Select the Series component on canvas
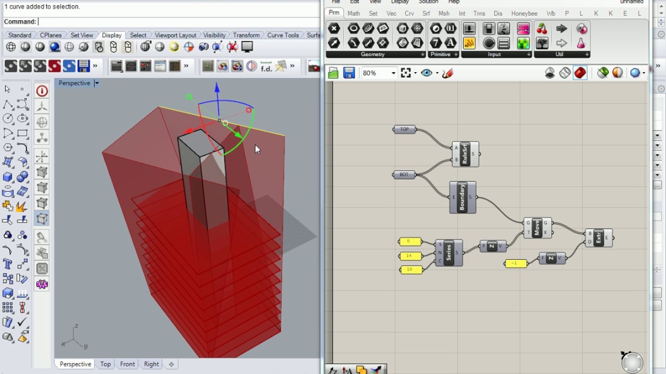Image resolution: width=666 pixels, height=374 pixels. (449, 253)
